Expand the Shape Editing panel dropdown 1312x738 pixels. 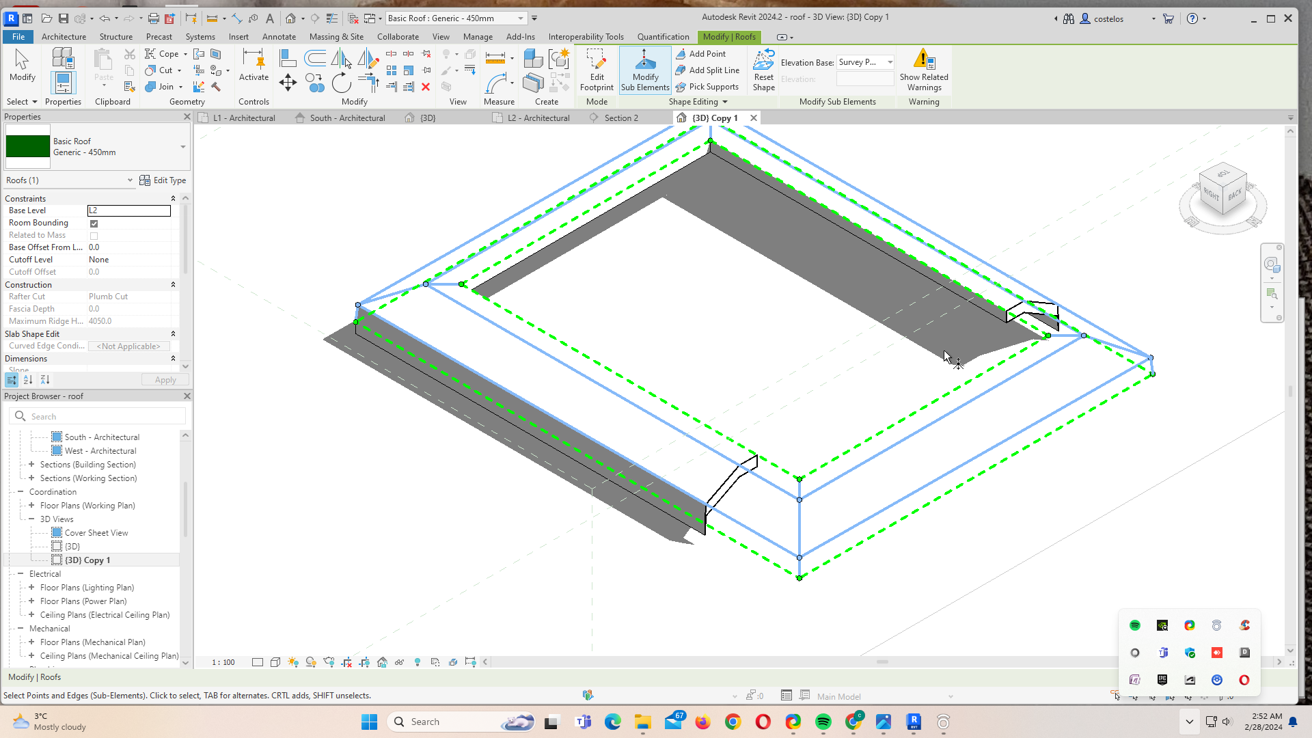(x=725, y=101)
